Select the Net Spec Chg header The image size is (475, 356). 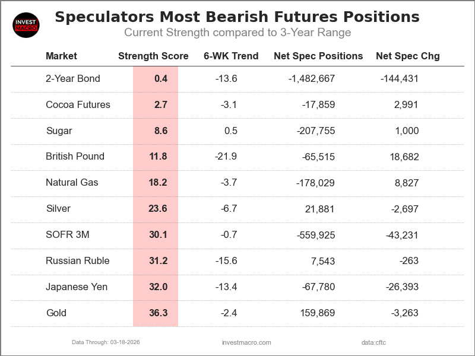pos(407,56)
